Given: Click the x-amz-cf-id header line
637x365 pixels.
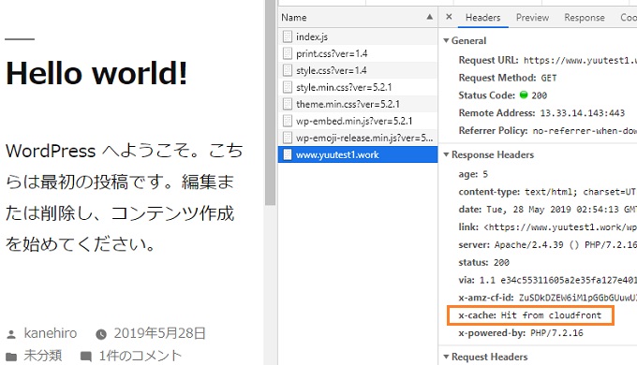Looking at the screenshot, I should pos(547,298).
